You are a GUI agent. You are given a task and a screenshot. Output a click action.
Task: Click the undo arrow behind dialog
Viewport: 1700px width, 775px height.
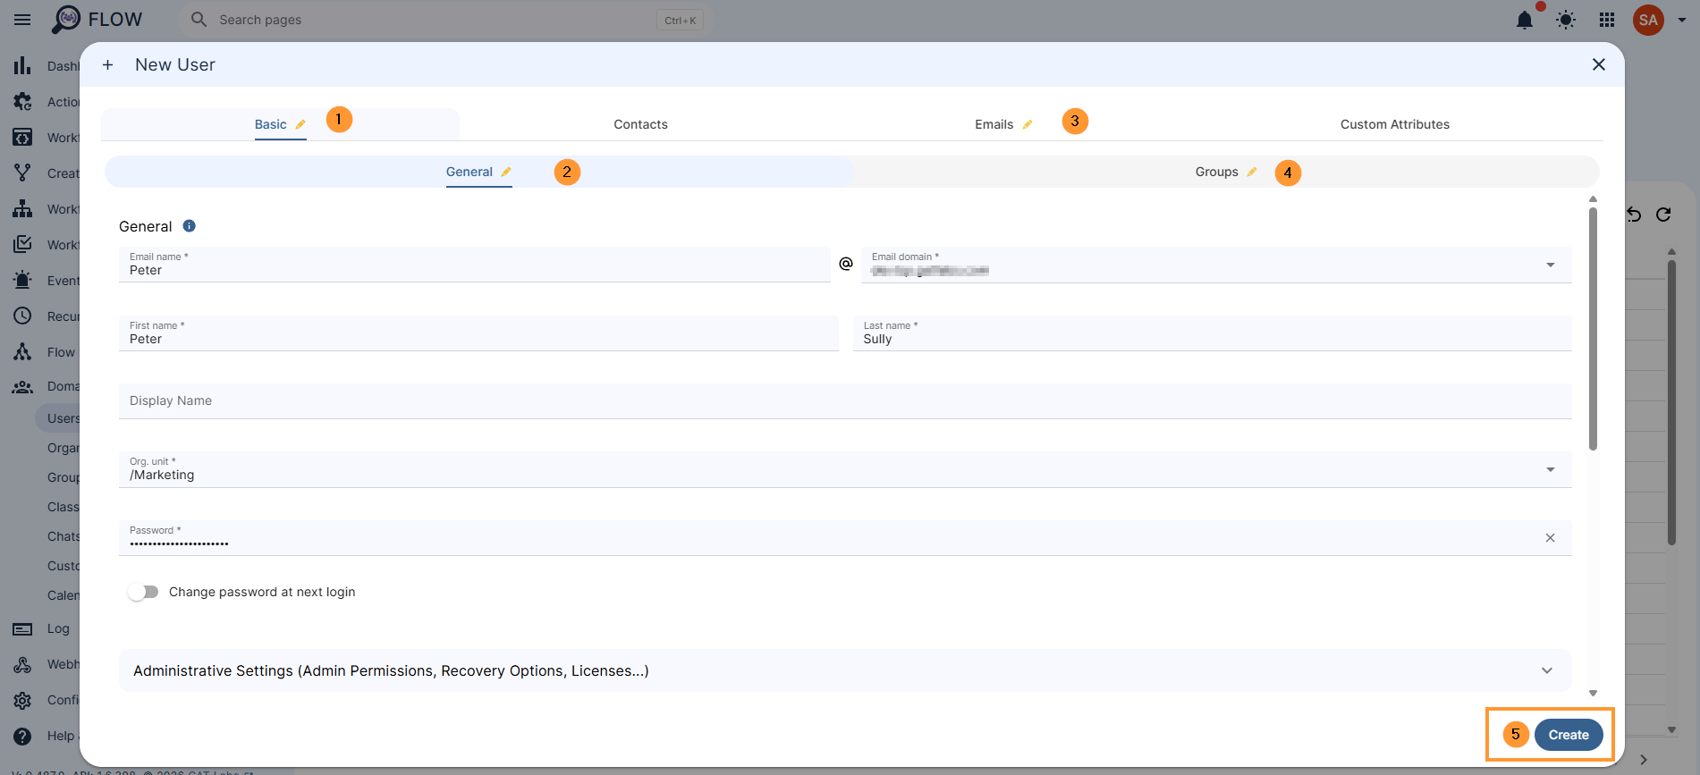click(1634, 215)
